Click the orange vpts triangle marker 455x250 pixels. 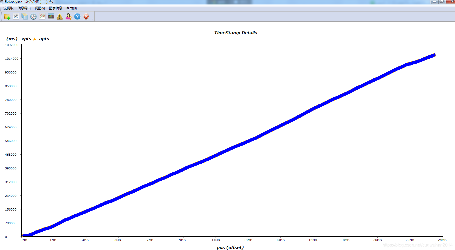(x=35, y=39)
